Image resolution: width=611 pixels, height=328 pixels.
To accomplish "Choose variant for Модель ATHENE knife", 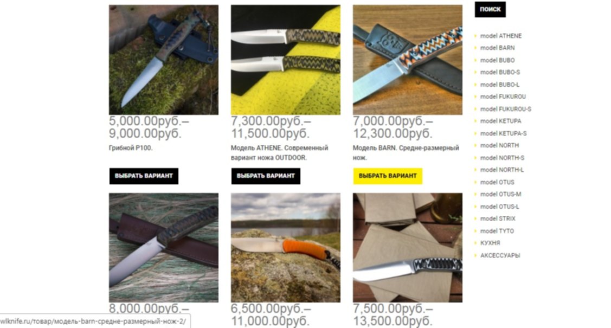I will [266, 176].
